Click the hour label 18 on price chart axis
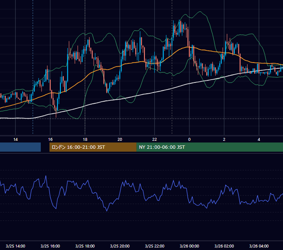283x250 pixels. click(85, 140)
